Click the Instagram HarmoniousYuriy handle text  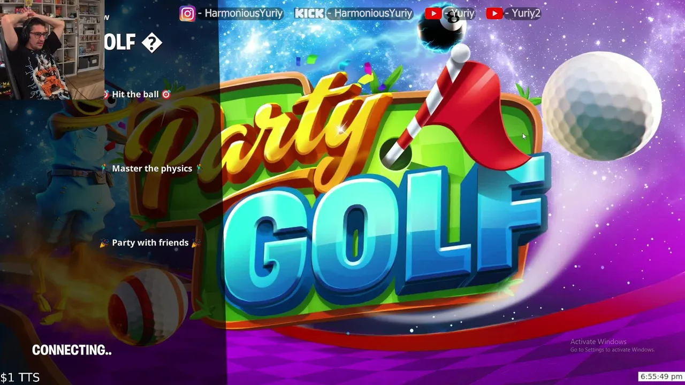tap(243, 13)
